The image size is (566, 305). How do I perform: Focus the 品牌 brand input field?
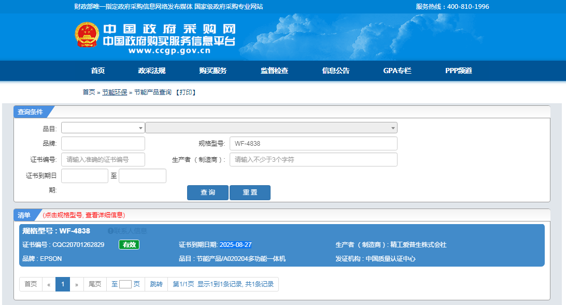(103, 144)
